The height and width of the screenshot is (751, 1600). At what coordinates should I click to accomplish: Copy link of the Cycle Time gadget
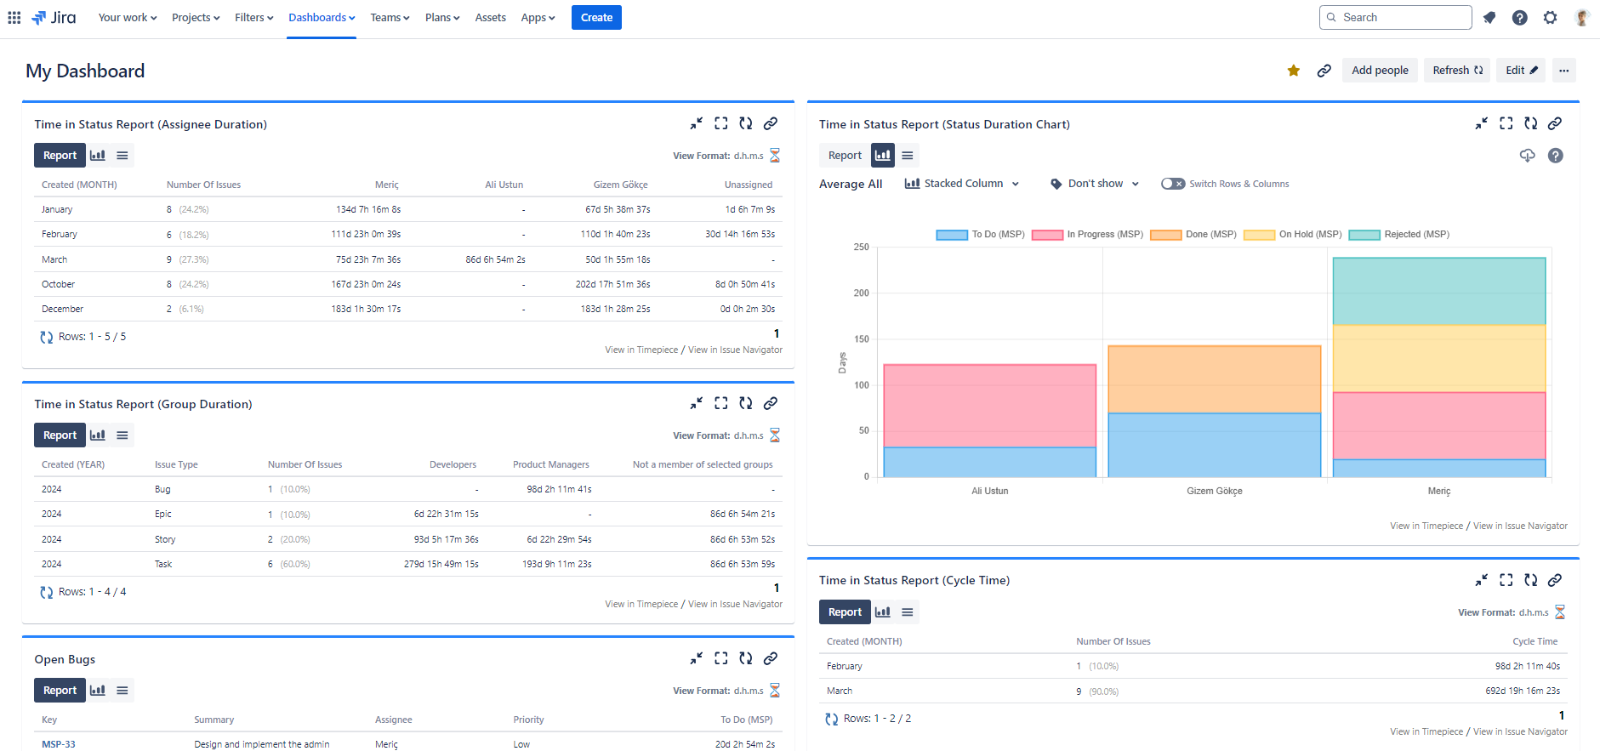tap(1554, 580)
